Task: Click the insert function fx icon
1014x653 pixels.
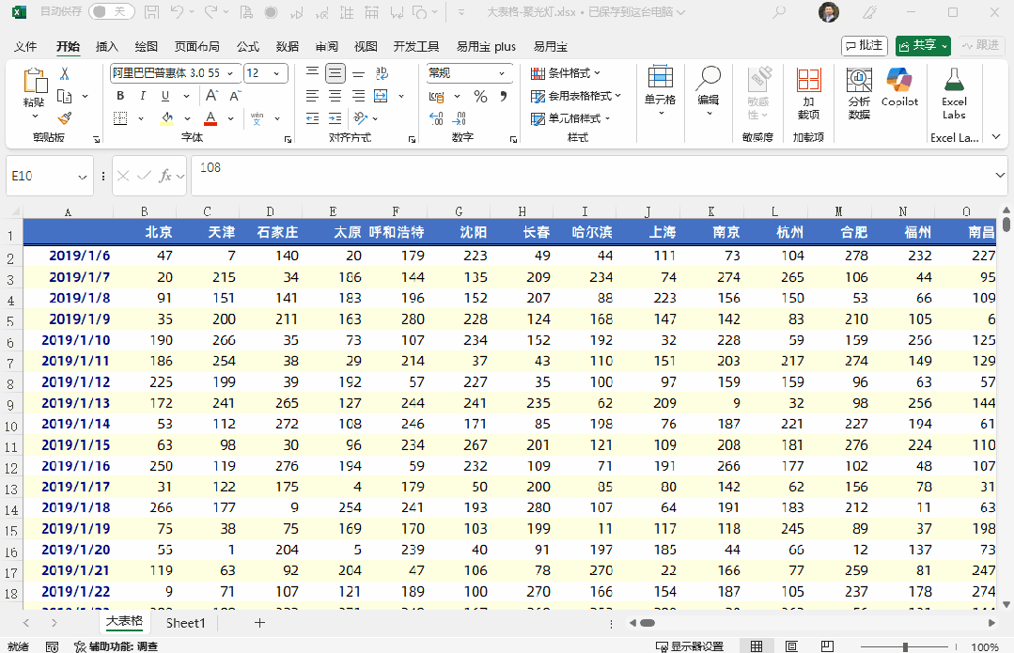Action: tap(165, 176)
